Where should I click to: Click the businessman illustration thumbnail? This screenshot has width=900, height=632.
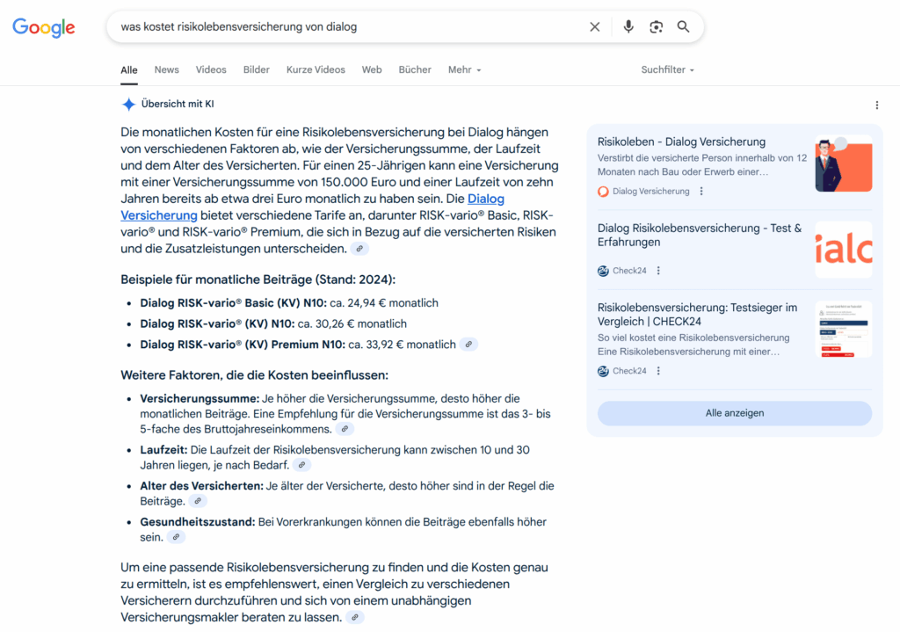click(x=843, y=163)
